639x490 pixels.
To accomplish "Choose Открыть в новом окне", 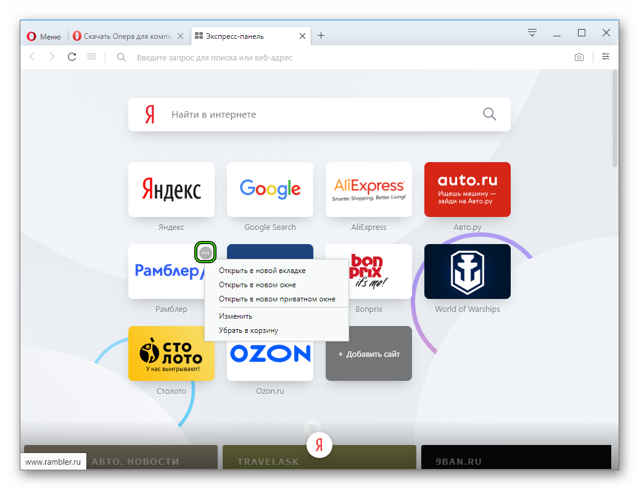I will pos(277,285).
